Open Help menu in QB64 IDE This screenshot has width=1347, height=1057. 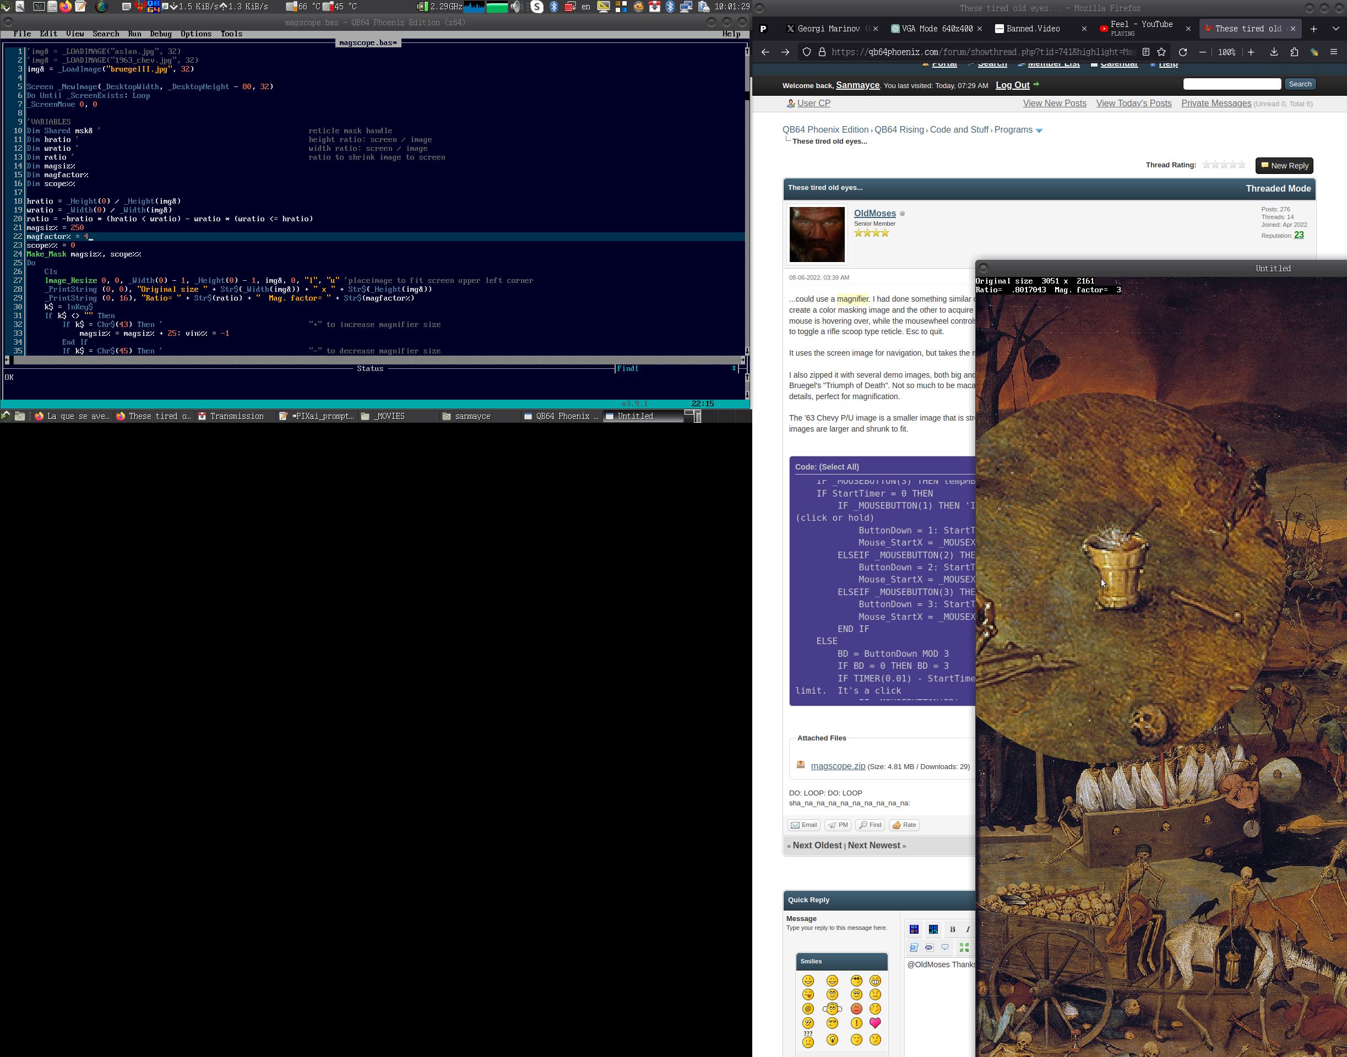731,34
